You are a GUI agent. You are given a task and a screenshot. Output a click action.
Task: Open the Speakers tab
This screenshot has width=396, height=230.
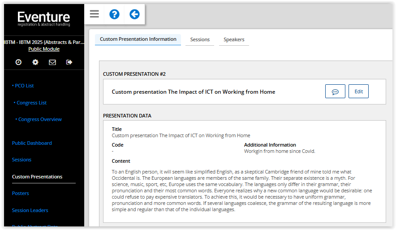pos(234,40)
